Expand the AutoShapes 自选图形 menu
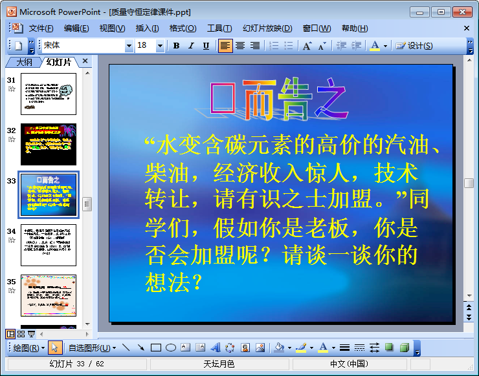This screenshot has width=479, height=376. pyautogui.click(x=92, y=348)
